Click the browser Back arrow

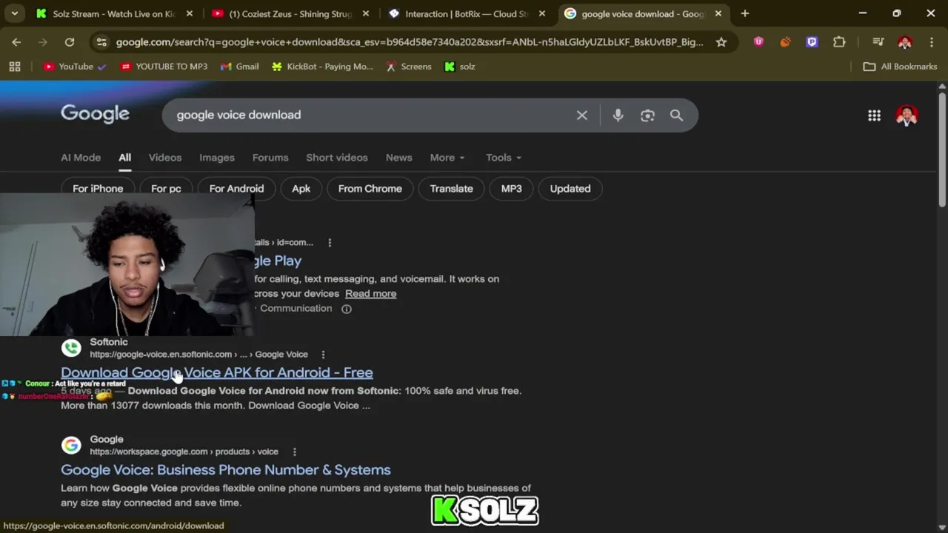point(16,42)
